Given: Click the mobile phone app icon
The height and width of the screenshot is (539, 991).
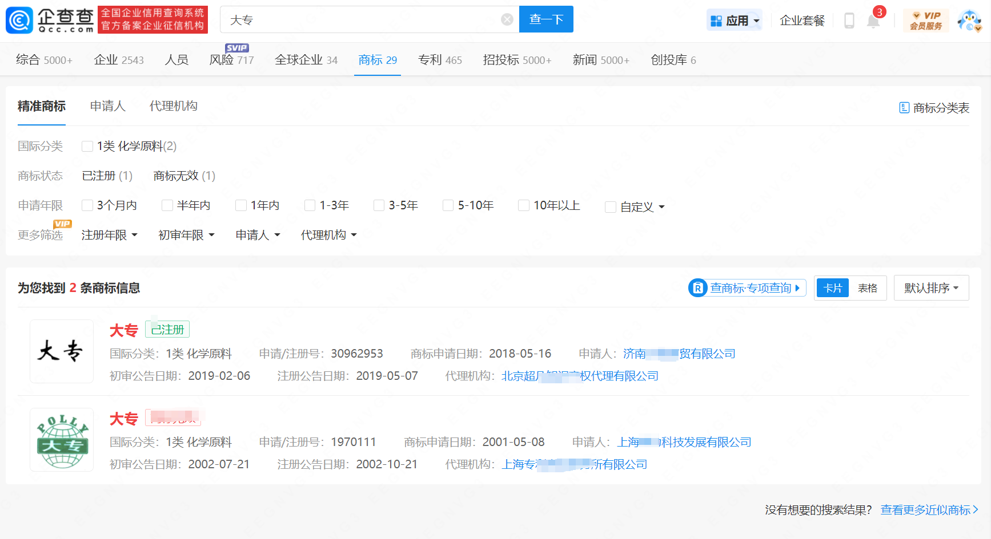Looking at the screenshot, I should 849,21.
